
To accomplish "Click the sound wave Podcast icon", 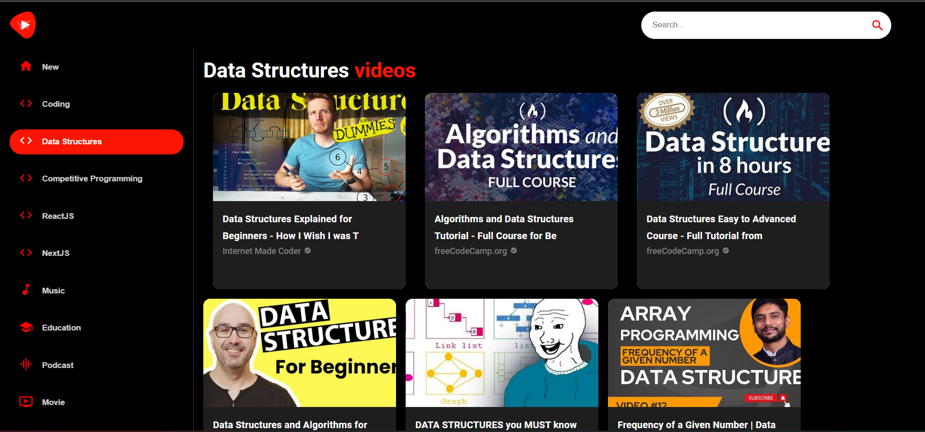I will [26, 365].
